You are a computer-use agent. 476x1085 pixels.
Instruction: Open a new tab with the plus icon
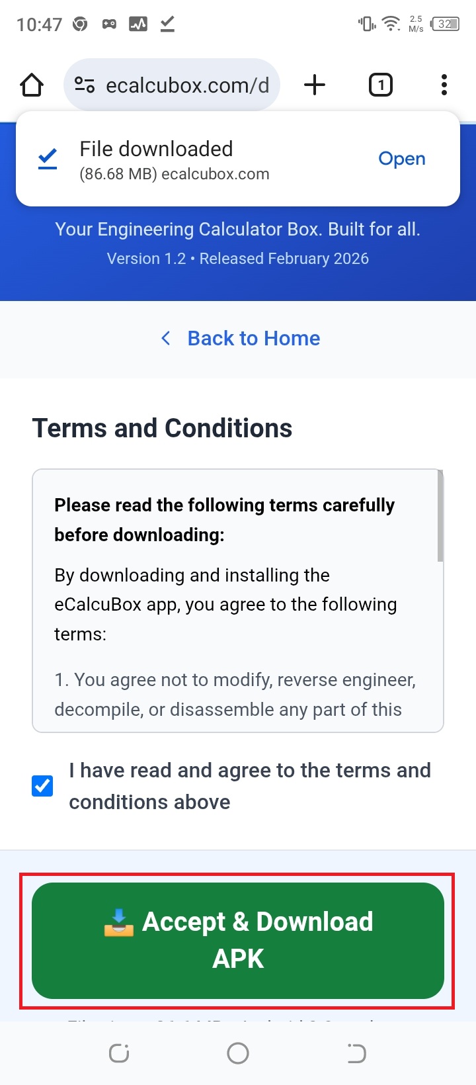[x=315, y=84]
